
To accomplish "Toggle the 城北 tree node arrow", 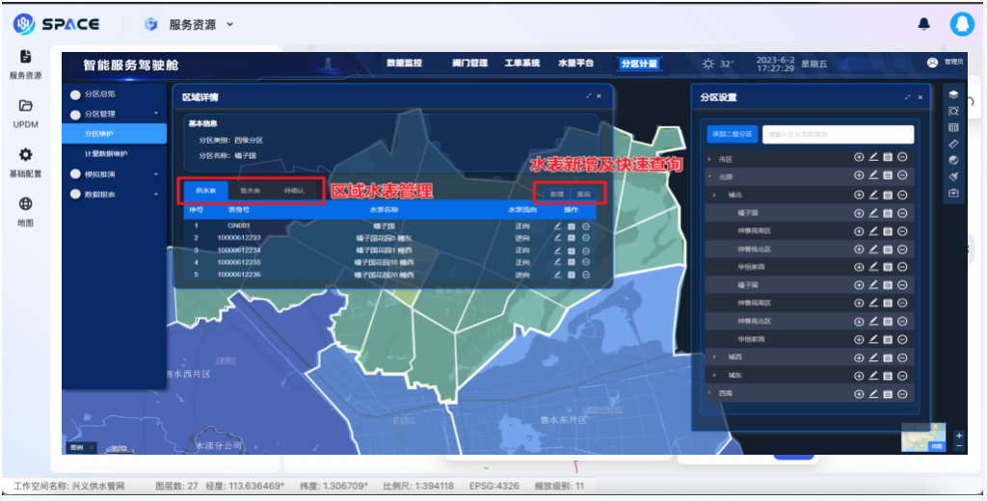I will (714, 196).
